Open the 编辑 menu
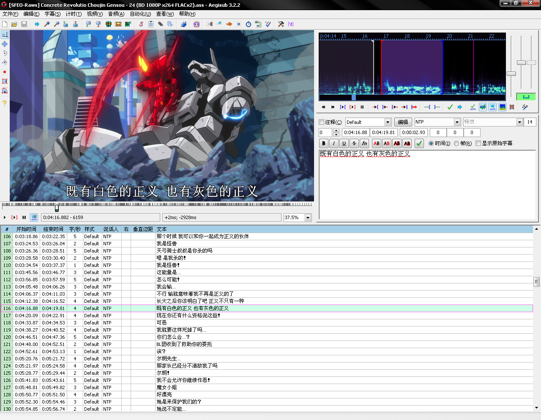Screen dimensions: 541x420 pos(31,14)
